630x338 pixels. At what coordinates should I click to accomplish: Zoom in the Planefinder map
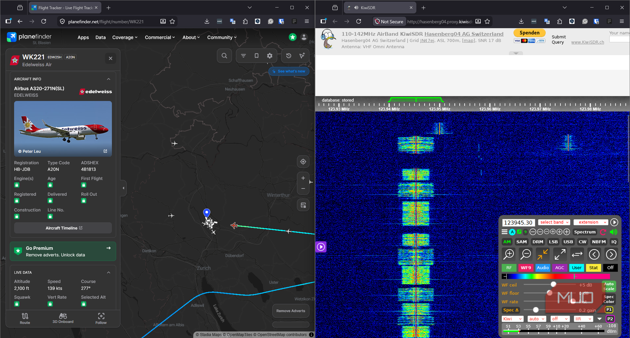(303, 178)
